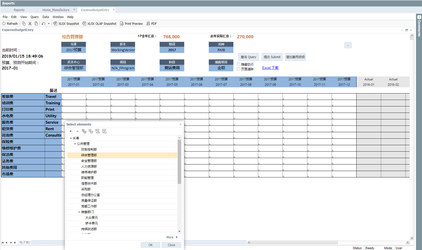This screenshot has width=422, height=250.
Task: Close the Select elements dialog with X
Action: pyautogui.click(x=180, y=124)
